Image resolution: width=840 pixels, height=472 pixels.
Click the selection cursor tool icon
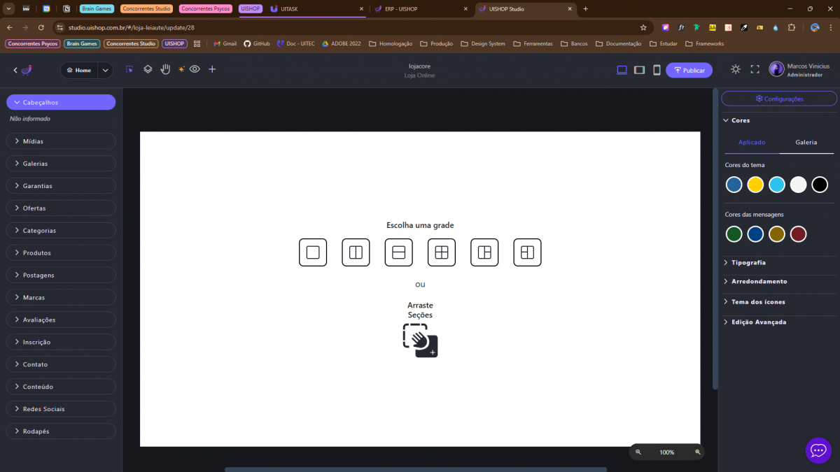129,69
